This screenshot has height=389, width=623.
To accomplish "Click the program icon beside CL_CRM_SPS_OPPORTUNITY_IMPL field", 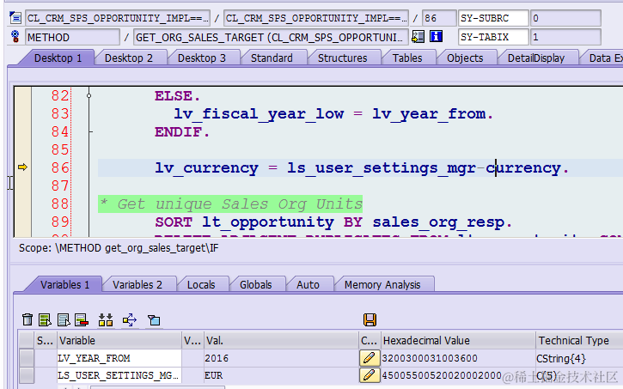I will point(15,18).
